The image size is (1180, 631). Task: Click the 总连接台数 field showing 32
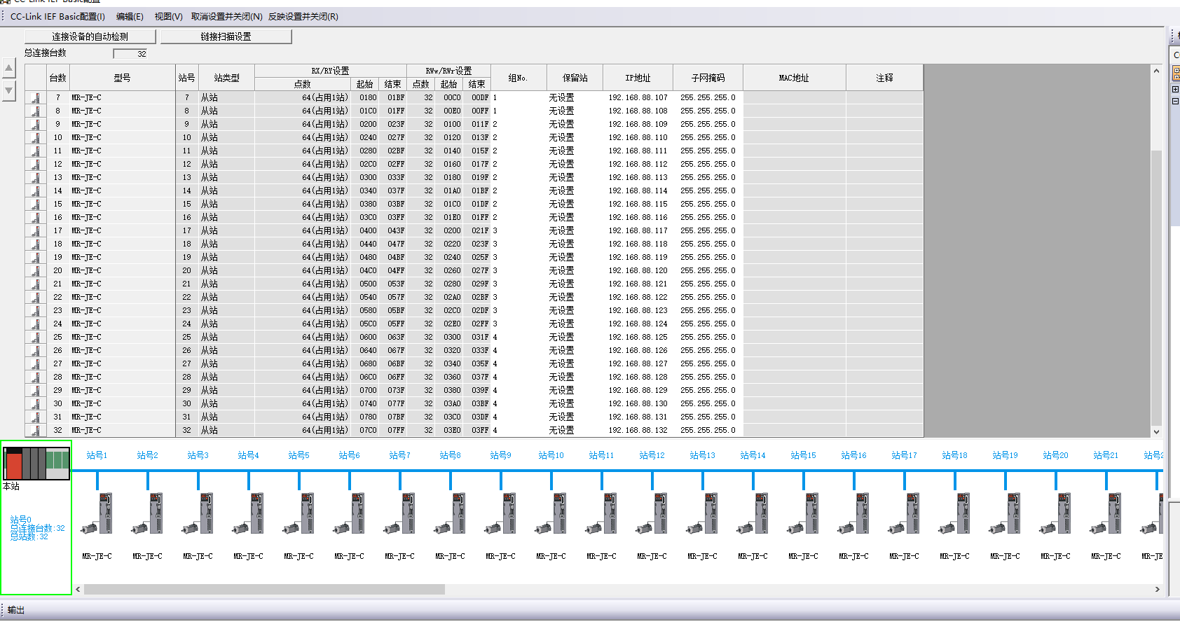tap(130, 54)
